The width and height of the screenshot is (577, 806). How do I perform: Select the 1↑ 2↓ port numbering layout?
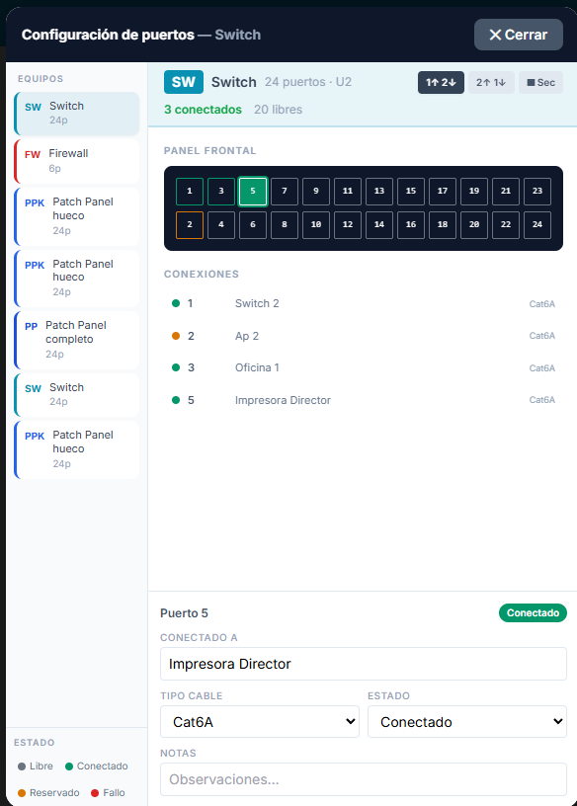(441, 82)
